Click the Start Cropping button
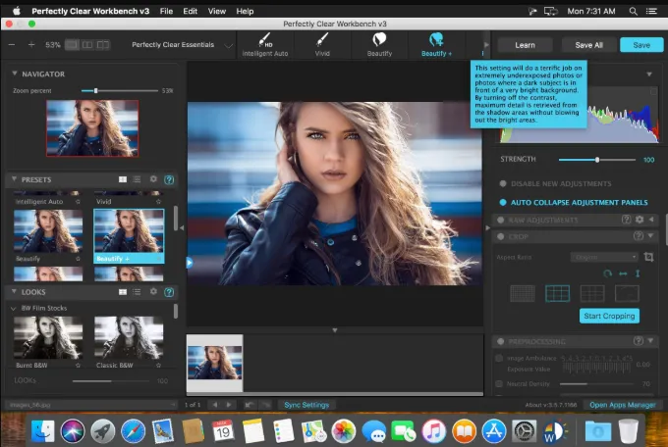The width and height of the screenshot is (668, 447). (609, 316)
